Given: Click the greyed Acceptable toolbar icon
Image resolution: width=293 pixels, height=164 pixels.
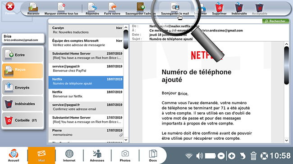Looking at the screenshot, I should (259, 9).
